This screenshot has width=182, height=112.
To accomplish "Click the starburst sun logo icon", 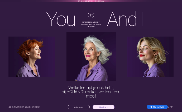I will (x=91, y=15).
